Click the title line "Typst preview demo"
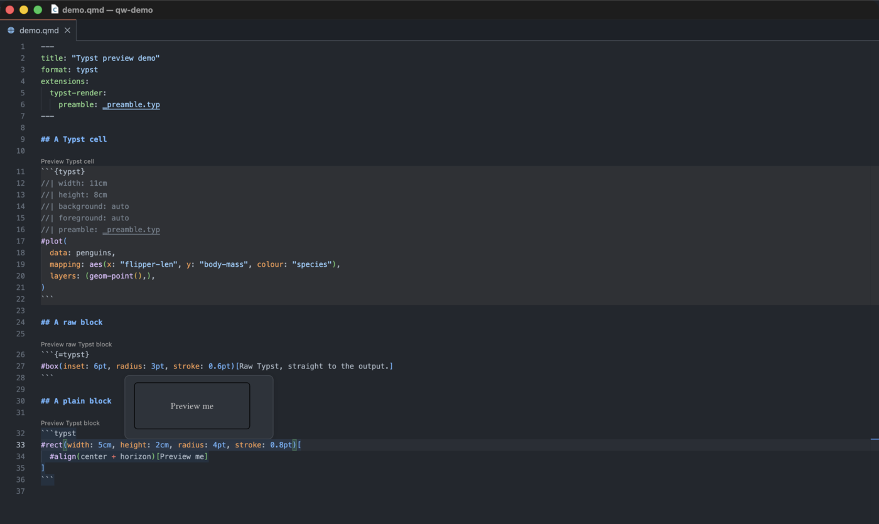This screenshot has height=524, width=879. 100,58
